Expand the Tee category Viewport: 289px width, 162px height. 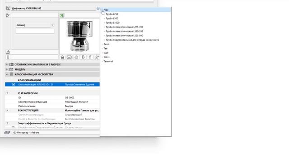pos(102,49)
